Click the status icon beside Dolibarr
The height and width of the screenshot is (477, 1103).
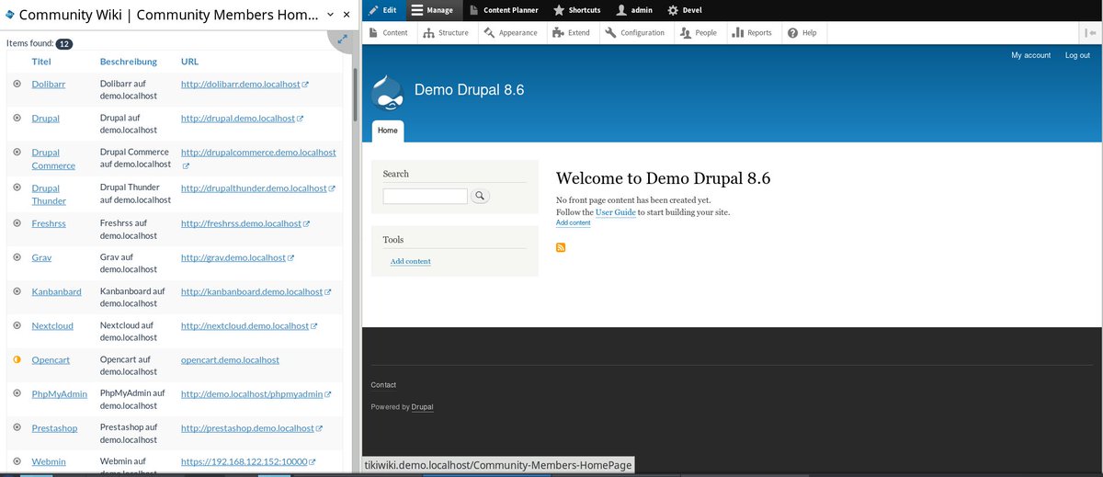[x=17, y=84]
